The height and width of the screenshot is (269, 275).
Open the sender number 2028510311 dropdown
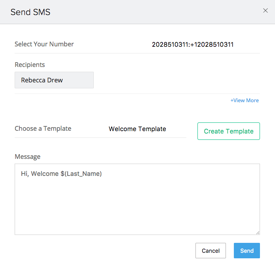click(x=193, y=45)
